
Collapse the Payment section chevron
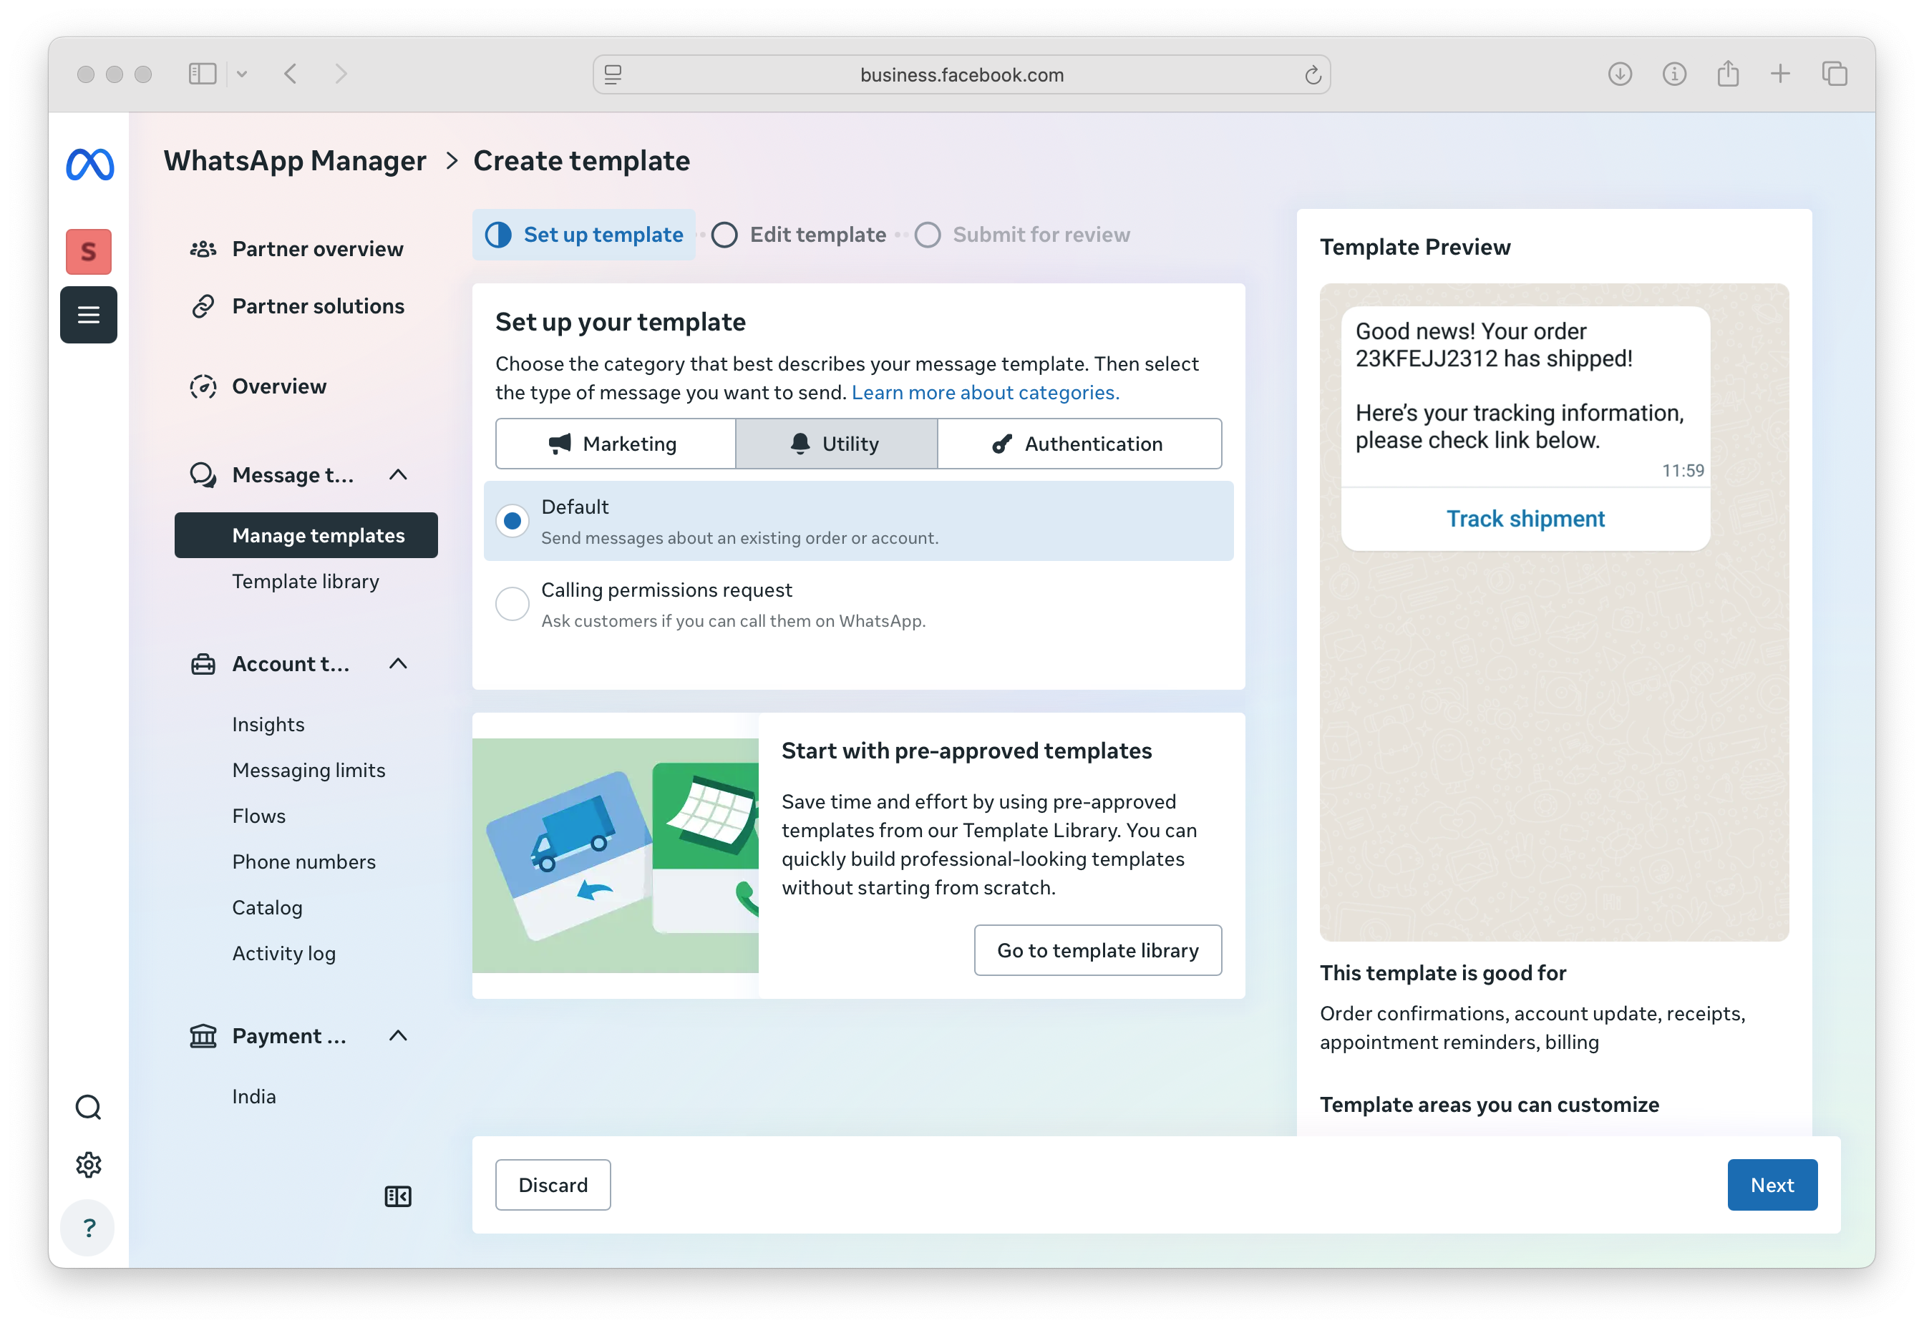pos(399,1035)
